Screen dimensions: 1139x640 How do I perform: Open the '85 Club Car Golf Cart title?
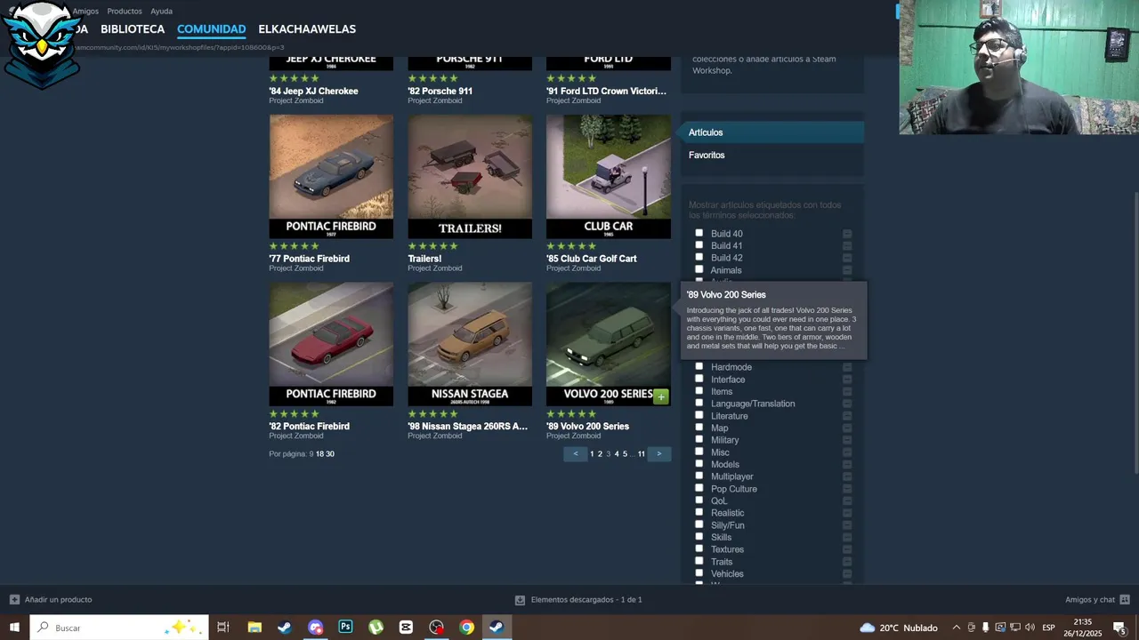[591, 259]
